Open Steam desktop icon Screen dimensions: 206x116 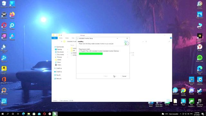(200, 91)
